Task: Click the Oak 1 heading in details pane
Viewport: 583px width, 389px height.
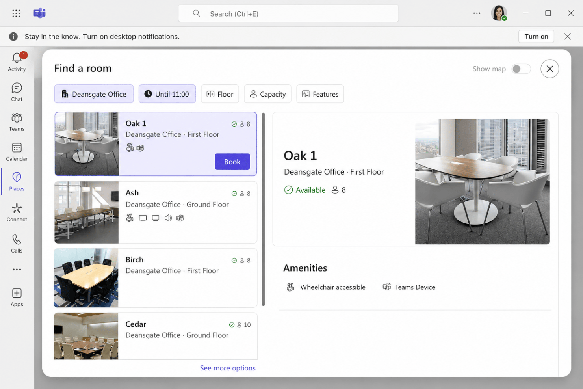Action: (300, 156)
